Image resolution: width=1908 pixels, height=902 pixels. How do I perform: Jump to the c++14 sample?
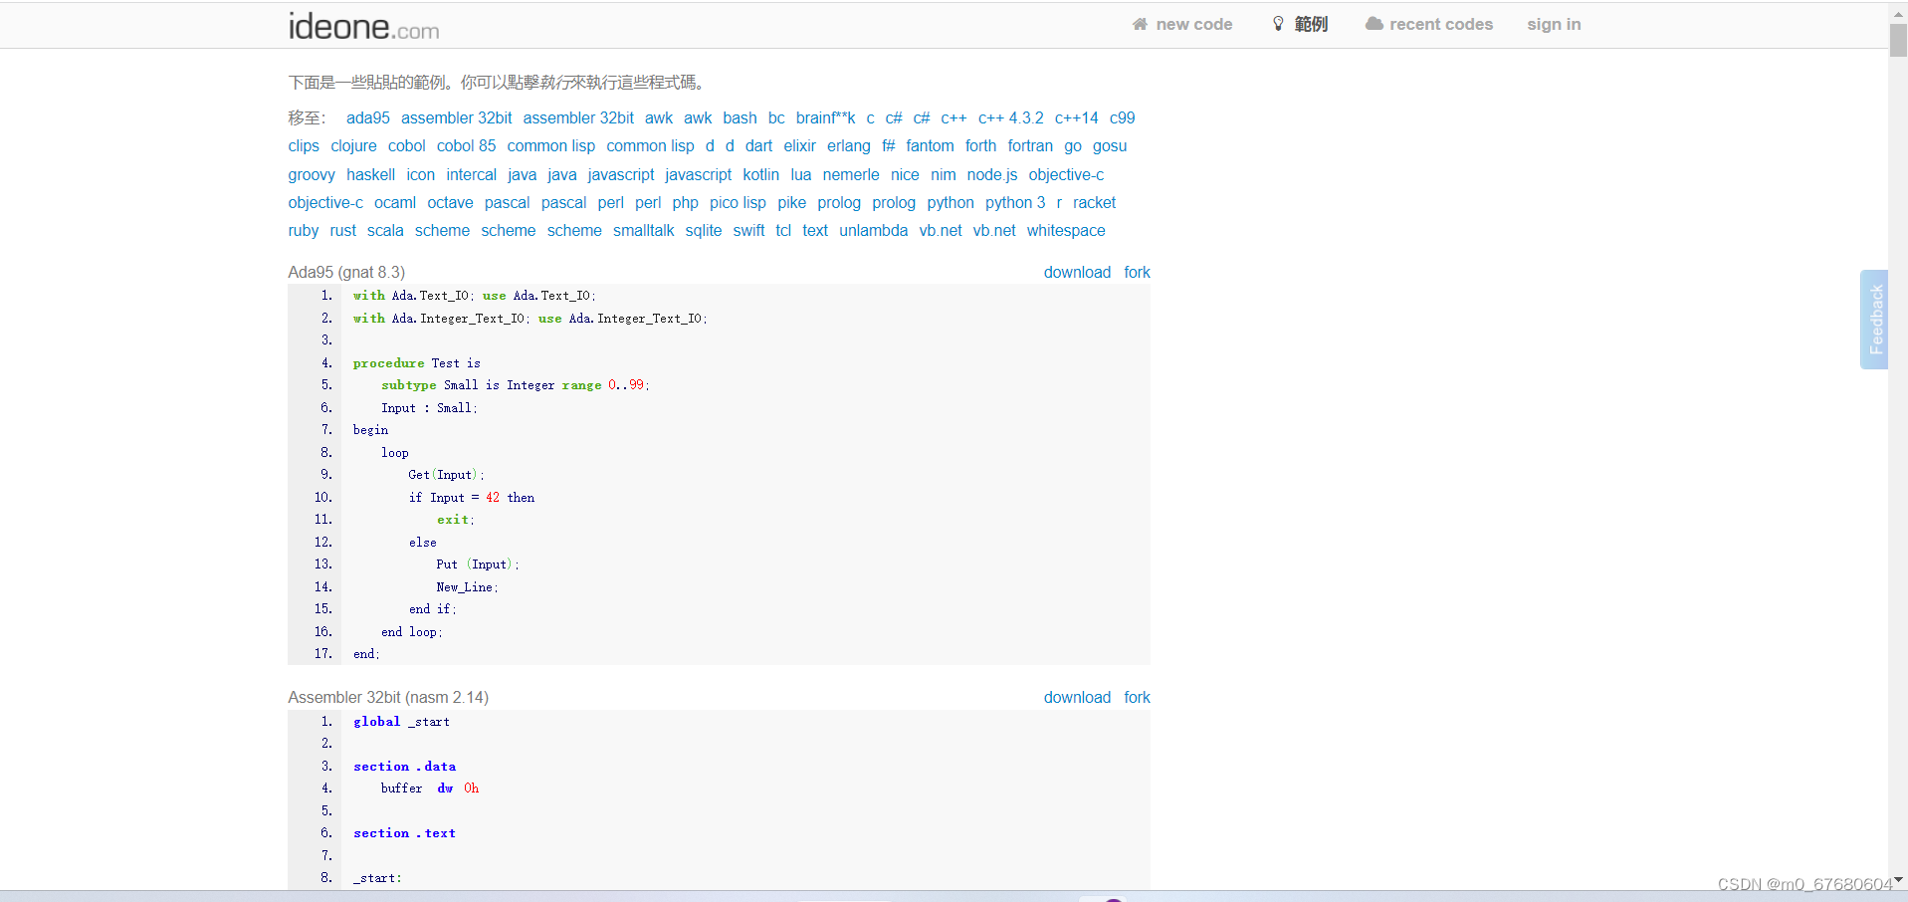point(1076,117)
